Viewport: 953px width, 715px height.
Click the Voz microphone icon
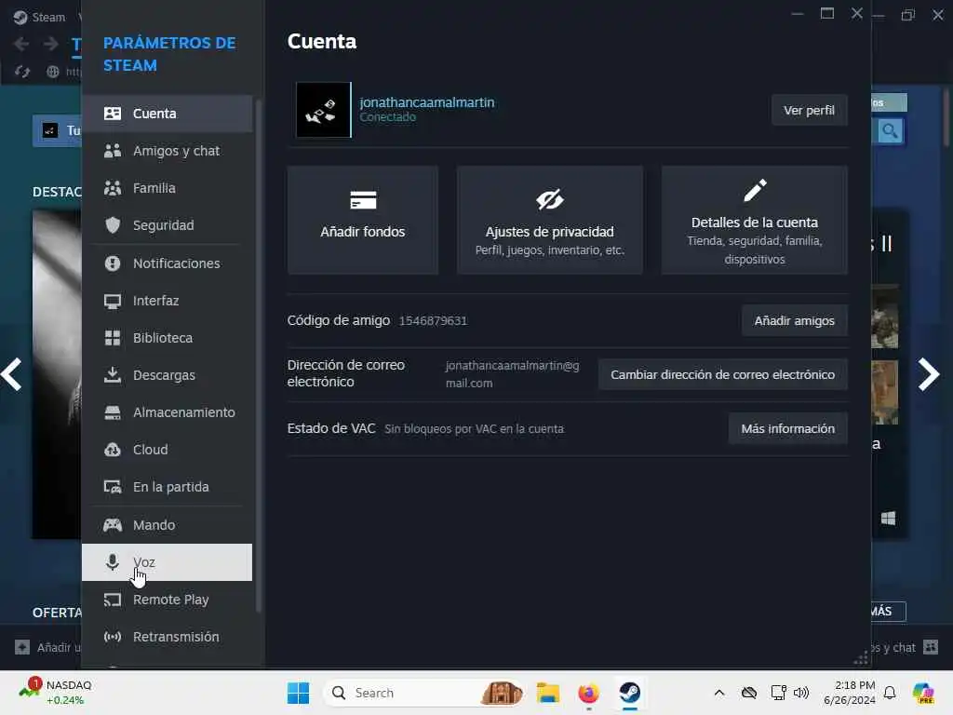[x=113, y=562]
